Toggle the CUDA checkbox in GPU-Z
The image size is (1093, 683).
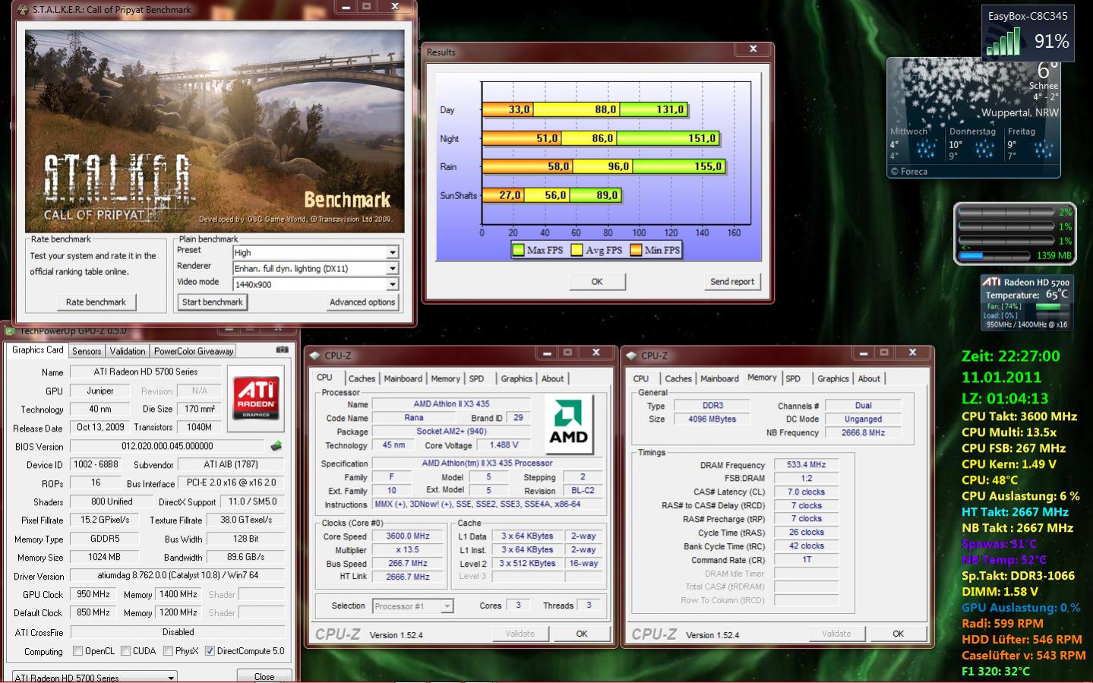point(125,650)
